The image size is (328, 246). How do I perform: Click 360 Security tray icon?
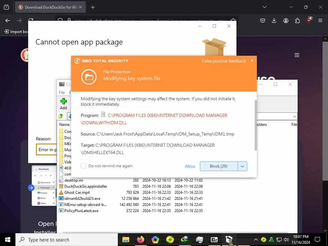point(264,240)
